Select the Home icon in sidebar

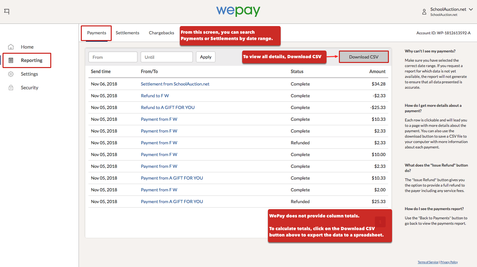(x=11, y=47)
